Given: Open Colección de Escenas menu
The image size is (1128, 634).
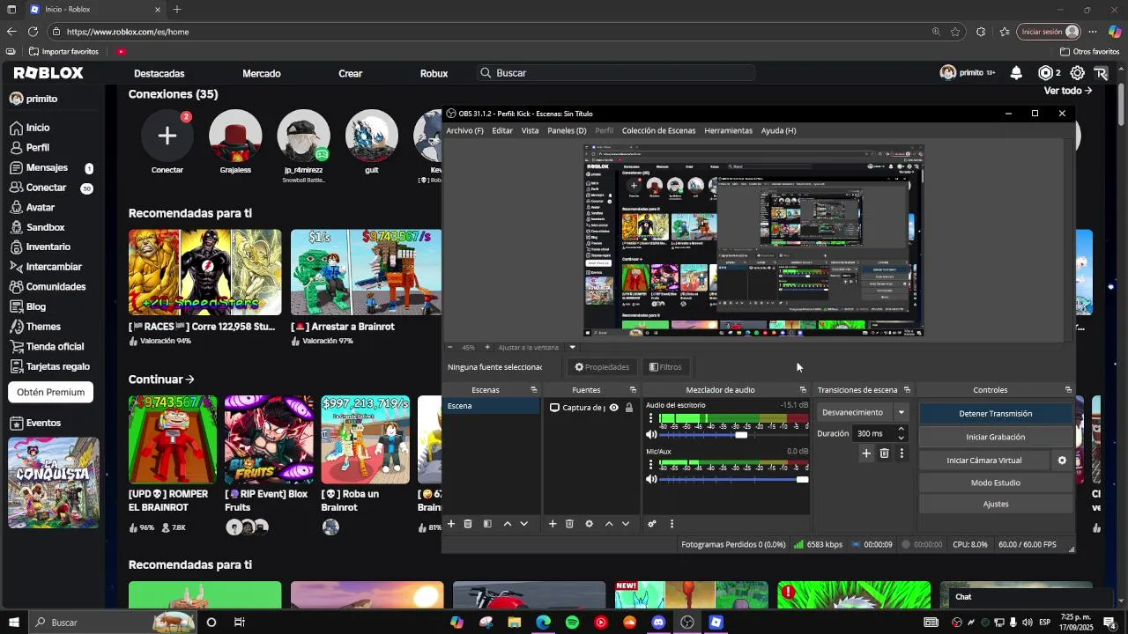Looking at the screenshot, I should coord(658,130).
